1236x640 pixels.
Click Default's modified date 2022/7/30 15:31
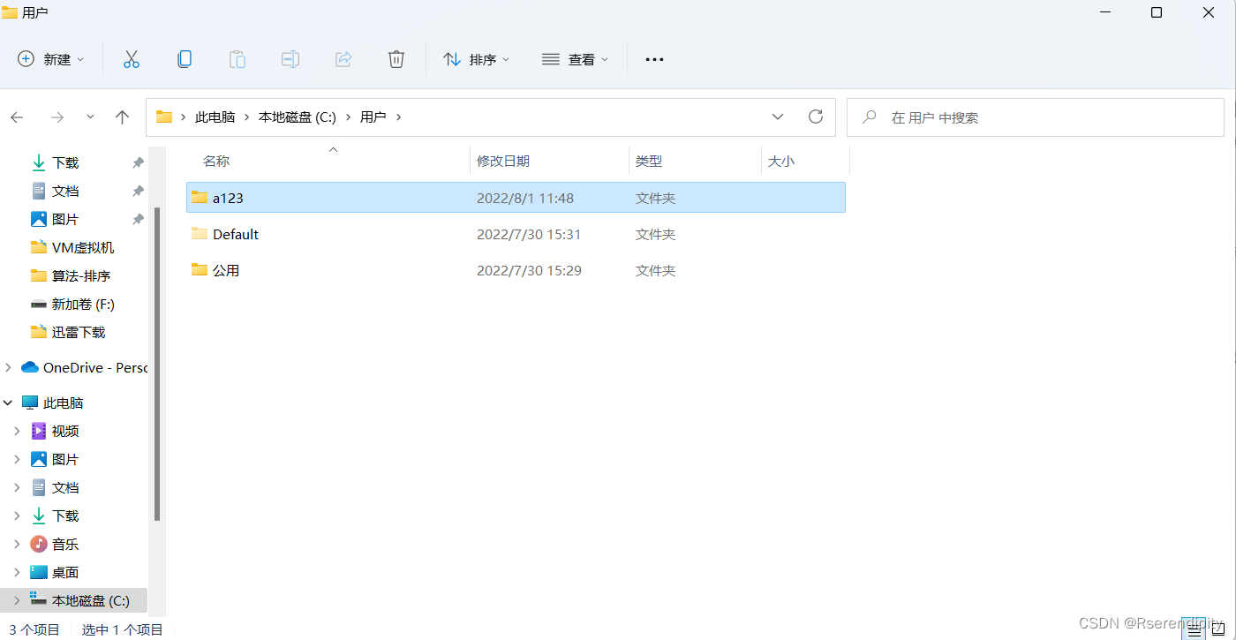point(529,234)
